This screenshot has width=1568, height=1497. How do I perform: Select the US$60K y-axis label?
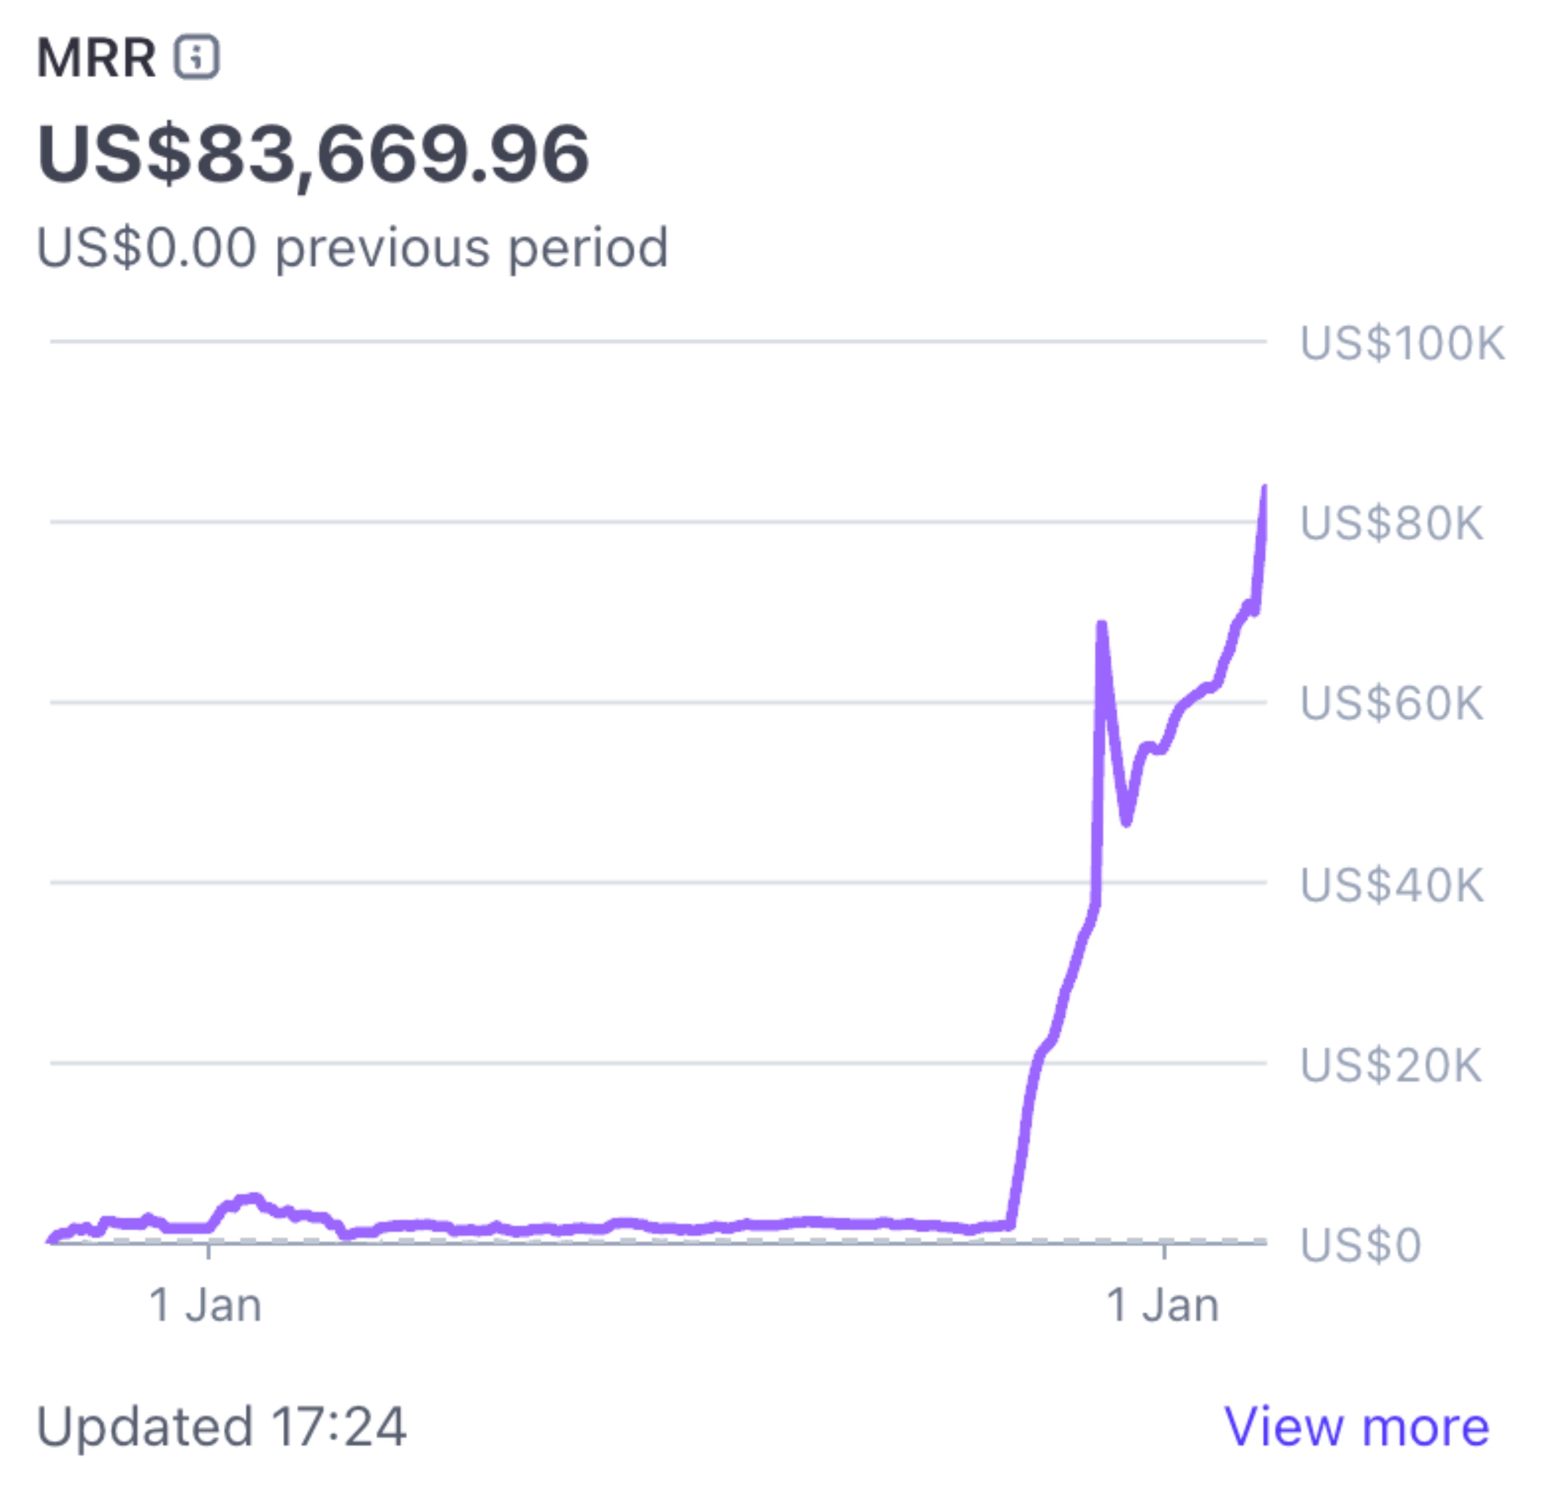click(x=1392, y=704)
